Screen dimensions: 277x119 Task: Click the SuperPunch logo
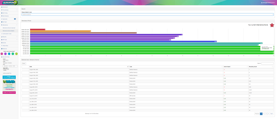pos(10,2)
